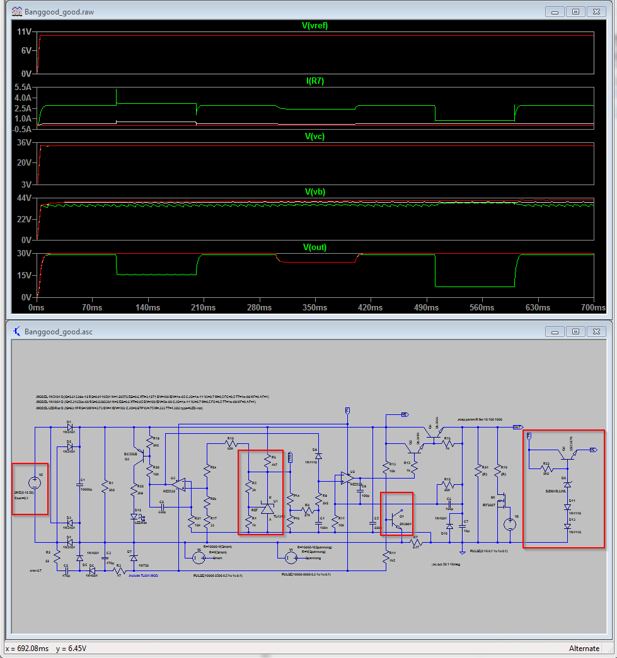
Task: Select the Q1 2N3904 transistor
Action: pos(396,519)
